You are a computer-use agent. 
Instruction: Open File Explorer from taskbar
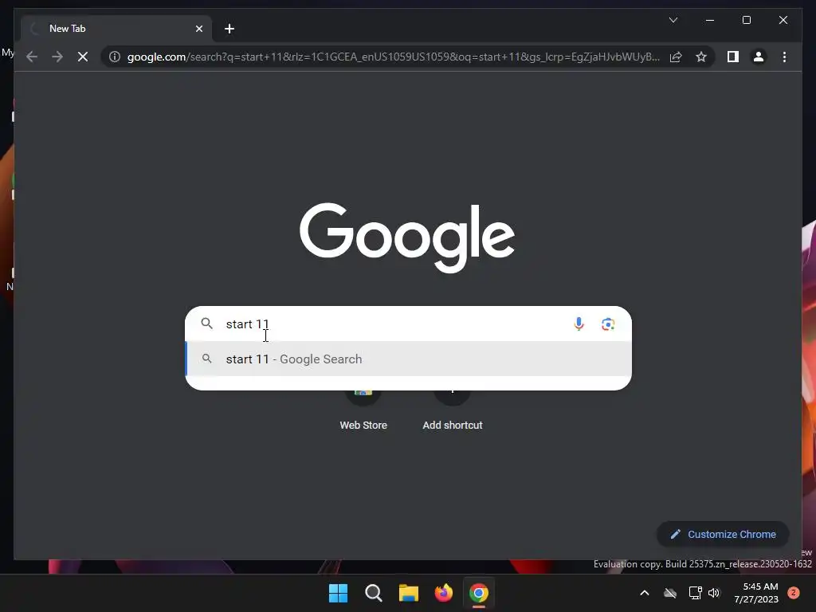409,593
